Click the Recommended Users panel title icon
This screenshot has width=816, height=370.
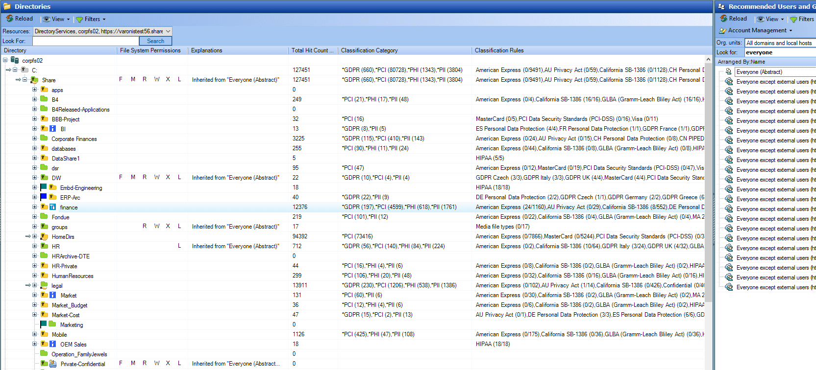(x=721, y=6)
